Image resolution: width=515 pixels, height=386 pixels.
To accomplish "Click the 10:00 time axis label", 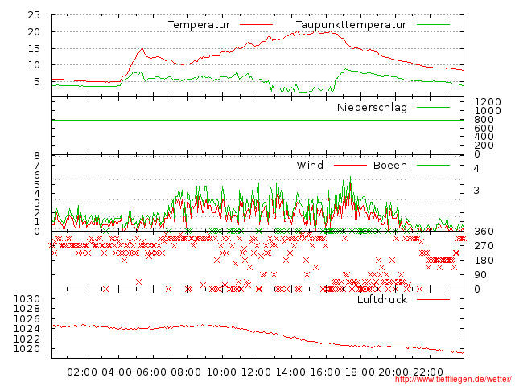I will 221,372.
